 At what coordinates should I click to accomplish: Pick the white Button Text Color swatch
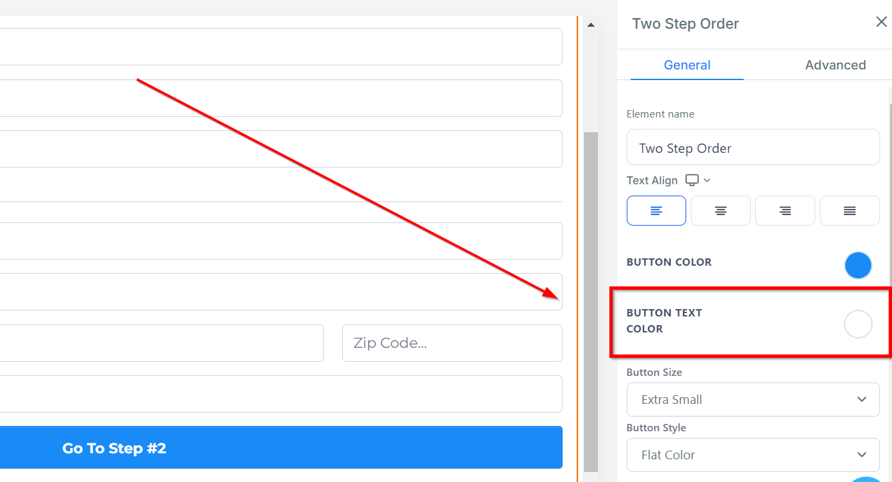click(858, 324)
